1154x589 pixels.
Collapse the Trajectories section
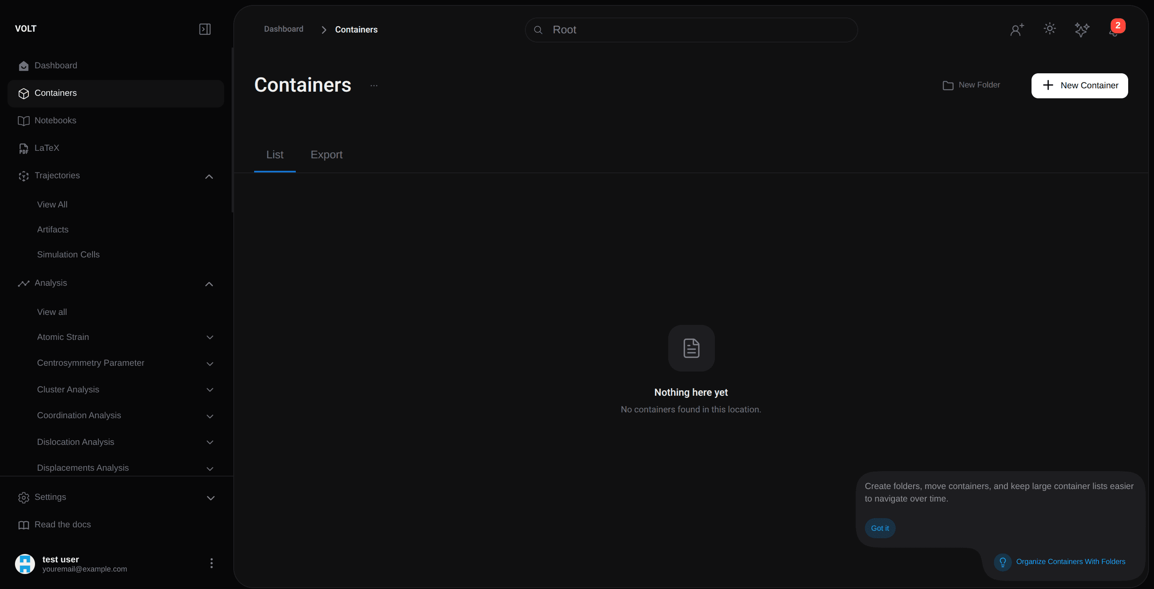[209, 177]
